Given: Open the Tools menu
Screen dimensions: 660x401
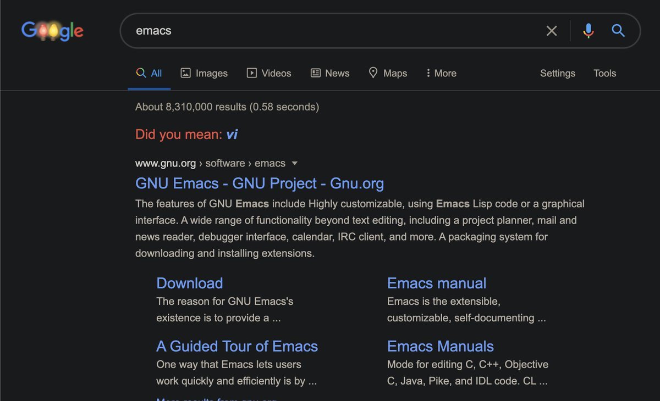Looking at the screenshot, I should point(604,73).
